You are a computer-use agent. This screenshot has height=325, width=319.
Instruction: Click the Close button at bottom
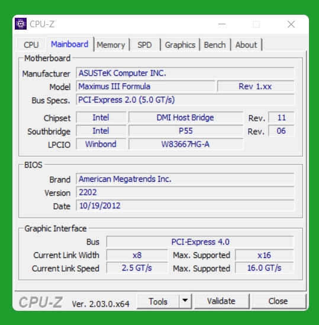278,301
